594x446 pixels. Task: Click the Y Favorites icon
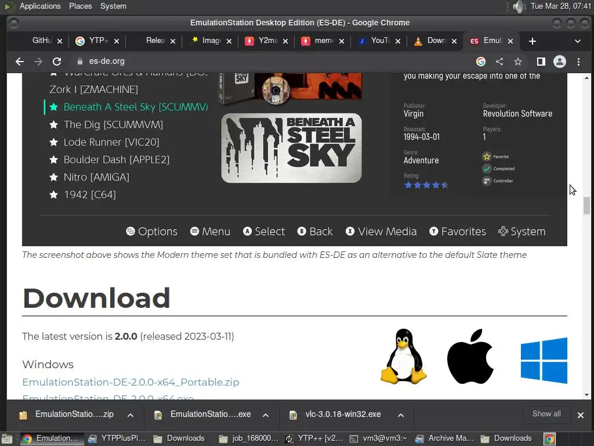[434, 231]
